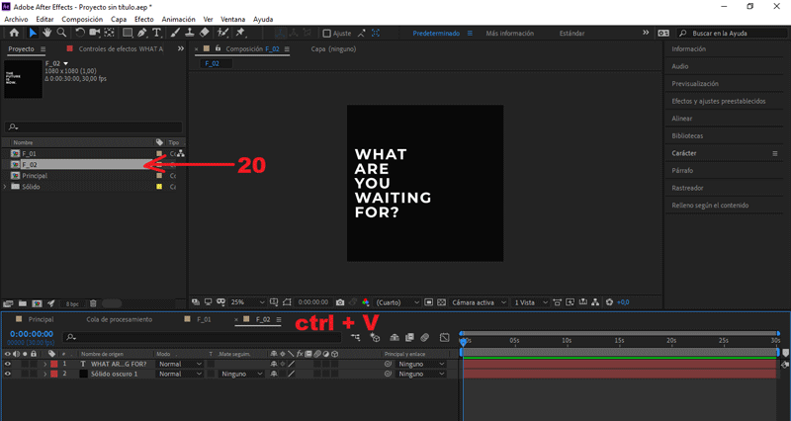
Task: Click the red label swatch of layer 1
Action: coord(54,364)
